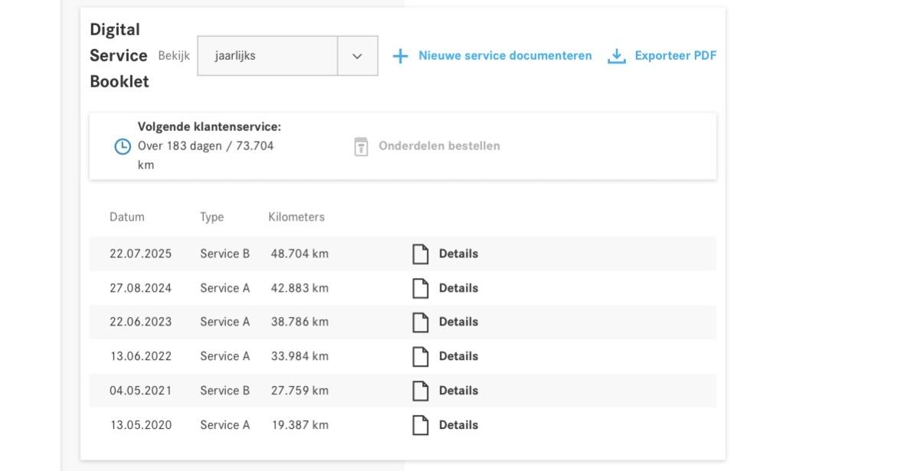Open Nieuwe service documenteren link
This screenshot has width=924, height=471.
[505, 56]
